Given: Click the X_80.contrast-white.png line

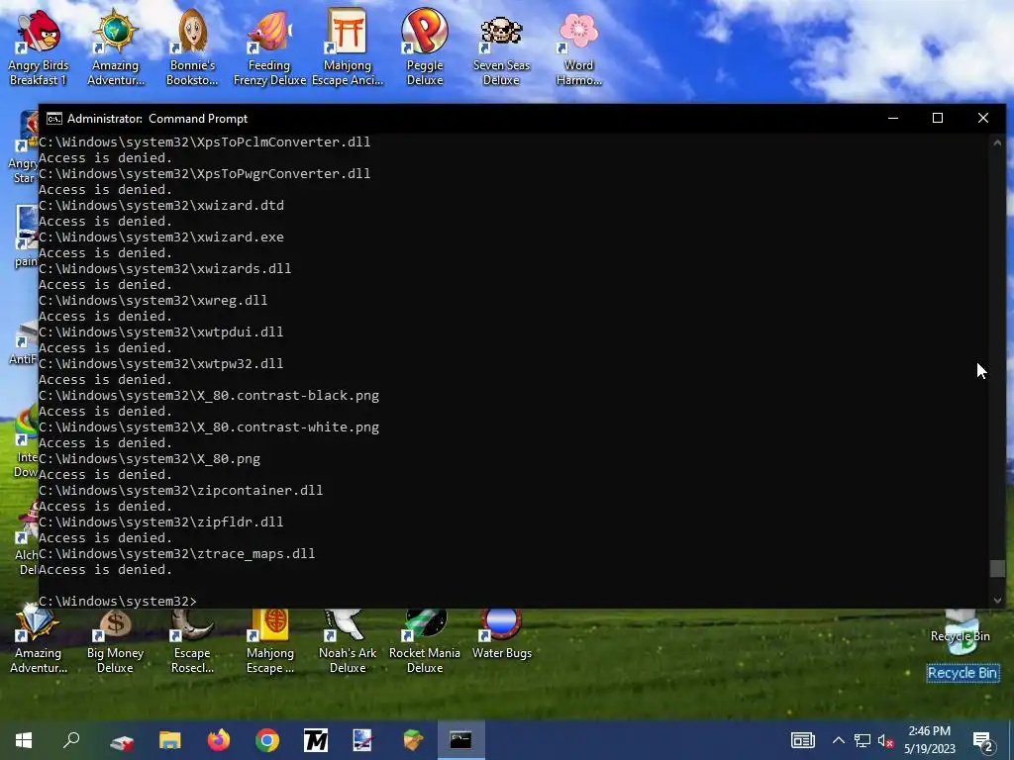Looking at the screenshot, I should (x=209, y=427).
